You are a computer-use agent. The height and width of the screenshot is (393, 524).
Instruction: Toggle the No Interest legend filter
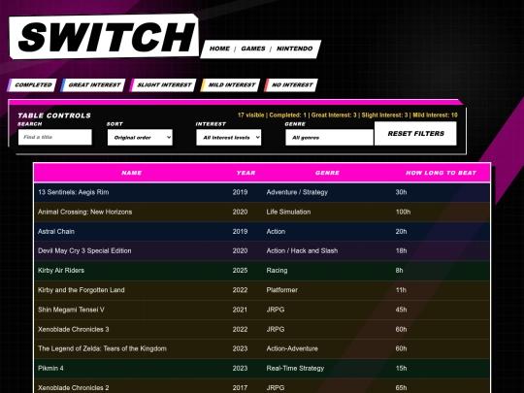[x=291, y=84]
